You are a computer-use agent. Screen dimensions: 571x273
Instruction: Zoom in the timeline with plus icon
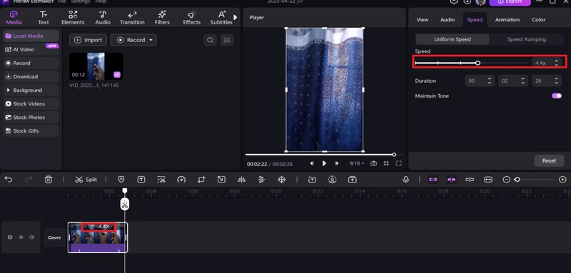click(562, 180)
